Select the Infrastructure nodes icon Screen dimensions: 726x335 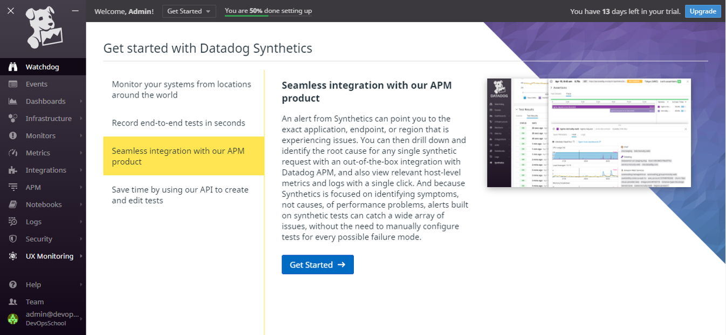13,119
